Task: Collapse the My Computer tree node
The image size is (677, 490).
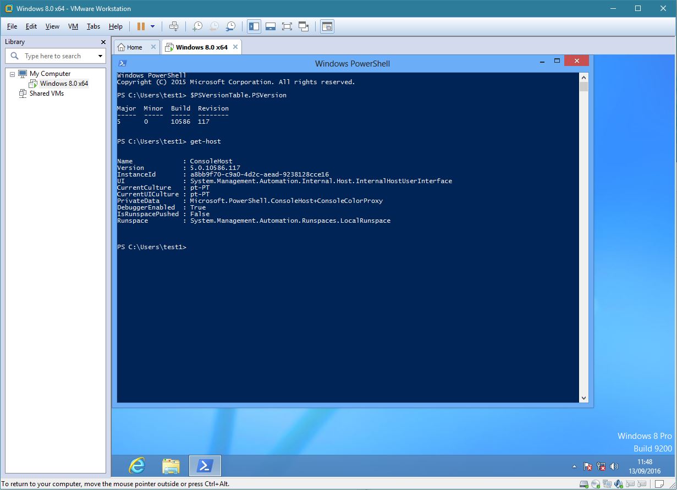Action: pyautogui.click(x=12, y=74)
